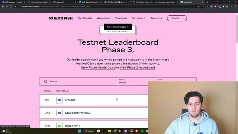The image size is (238, 134).
Task: Open the weather widget on taskbar
Action: [7, 131]
